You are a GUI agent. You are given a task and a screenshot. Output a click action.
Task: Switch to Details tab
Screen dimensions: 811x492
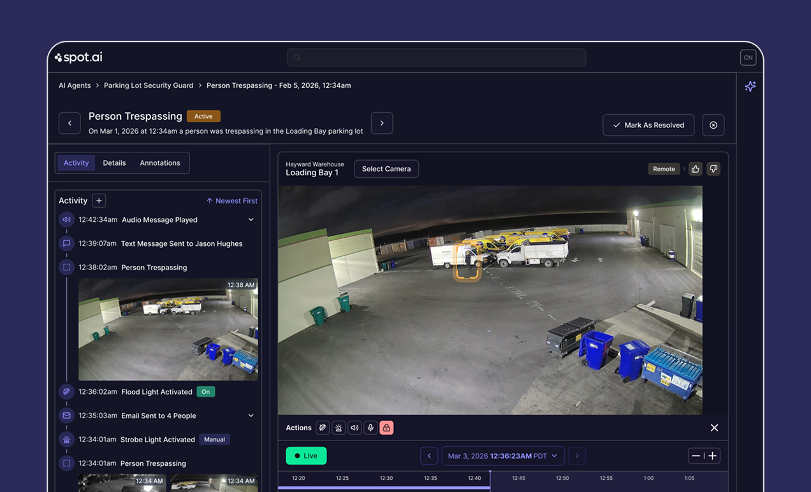pos(114,163)
